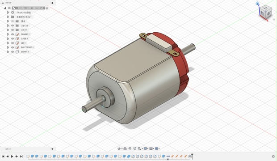Hide the ELECTRODE:1 component
The width and height of the screenshot is (277, 161).
pos(13,47)
